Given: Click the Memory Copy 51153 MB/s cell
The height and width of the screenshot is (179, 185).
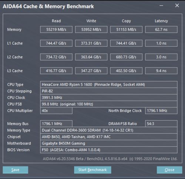Looking at the screenshot, I should (126, 29).
